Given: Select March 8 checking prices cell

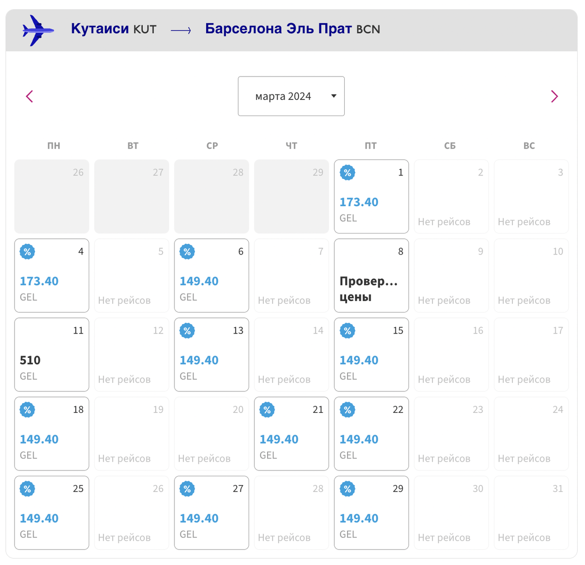Looking at the screenshot, I should tap(371, 275).
